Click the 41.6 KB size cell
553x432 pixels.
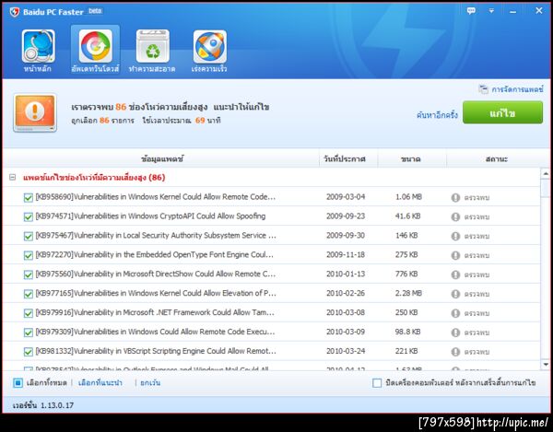[x=407, y=216]
